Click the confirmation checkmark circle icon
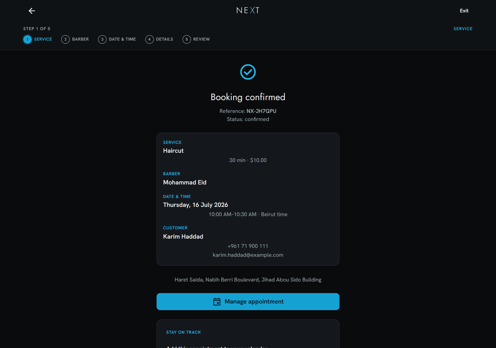The image size is (496, 348). 248,72
